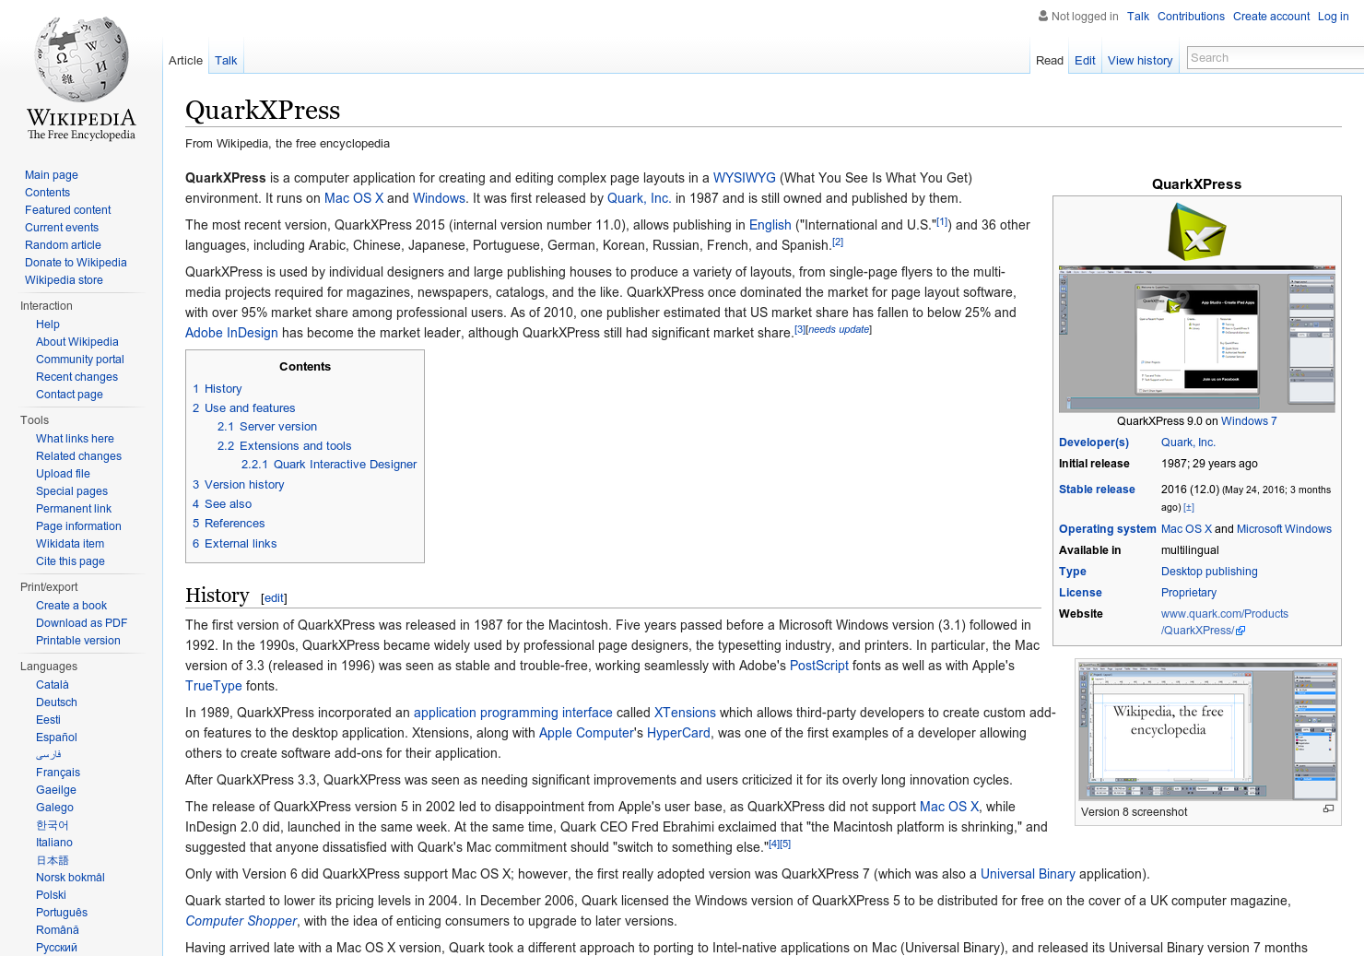1364x956 pixels.
Task: Click the enlarge icon beside "Version 8 screenshot"
Action: tap(1328, 808)
